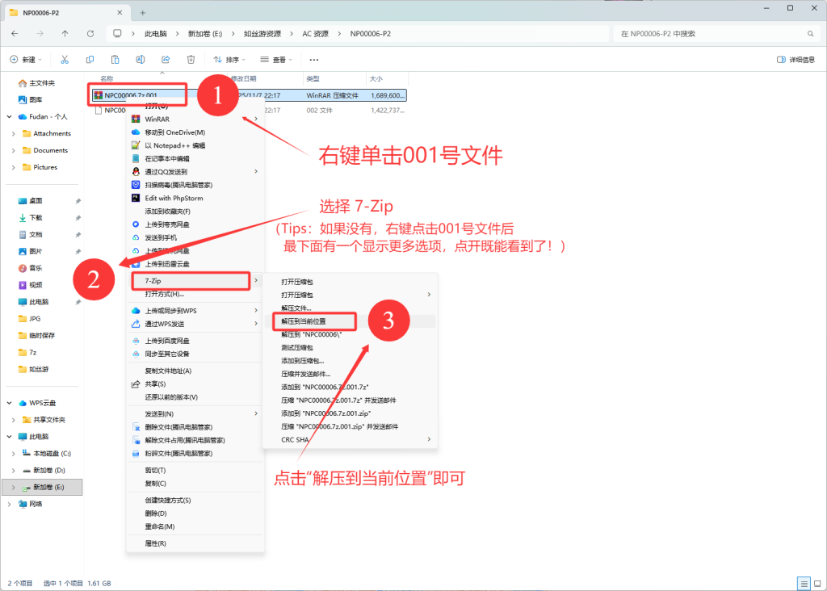The width and height of the screenshot is (827, 591).
Task: Click the 大小 size column header
Action: [x=376, y=78]
